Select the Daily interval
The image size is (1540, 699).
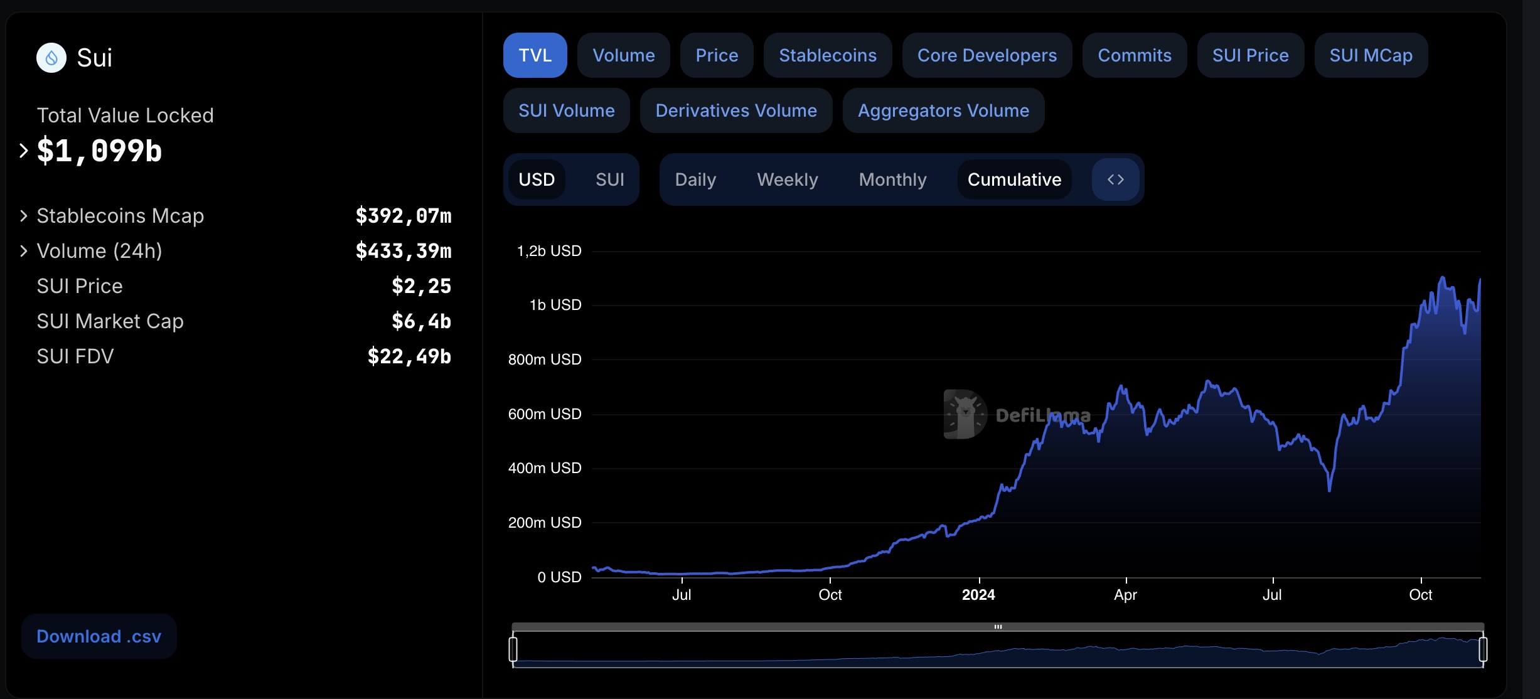(x=695, y=179)
